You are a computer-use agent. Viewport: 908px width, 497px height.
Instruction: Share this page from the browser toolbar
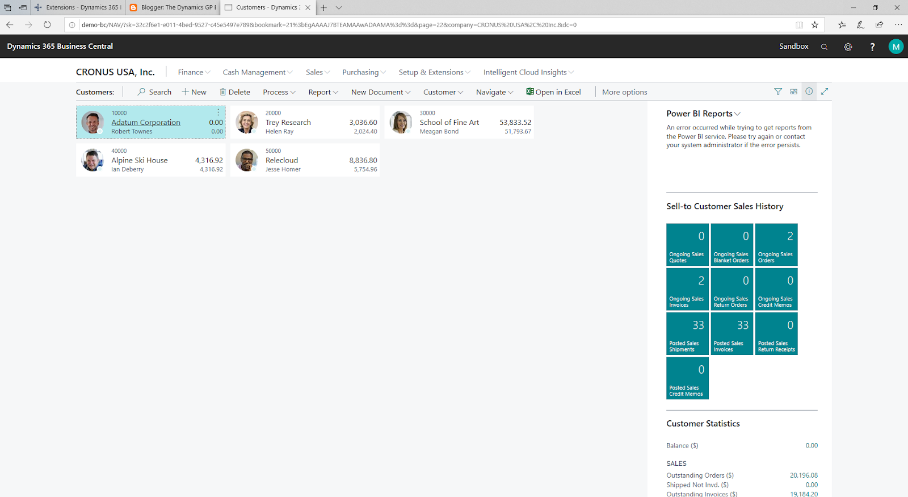pos(879,24)
